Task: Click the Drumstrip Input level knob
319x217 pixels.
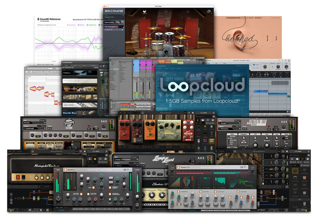Action: coord(58,198)
